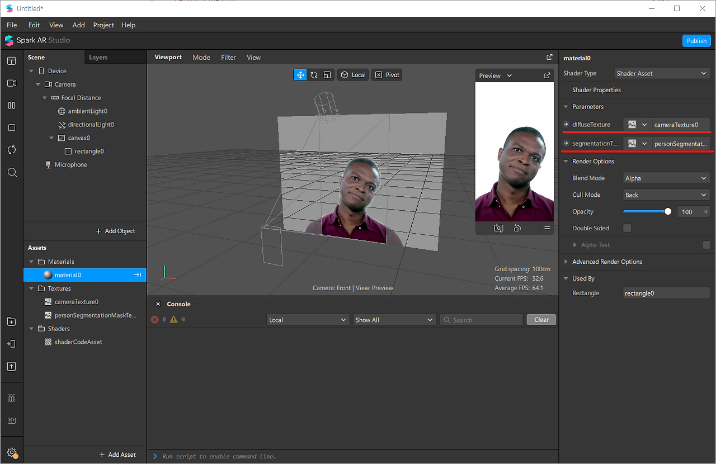Image resolution: width=716 pixels, height=464 pixels.
Task: Open the Blend Mode dropdown
Action: [666, 178]
